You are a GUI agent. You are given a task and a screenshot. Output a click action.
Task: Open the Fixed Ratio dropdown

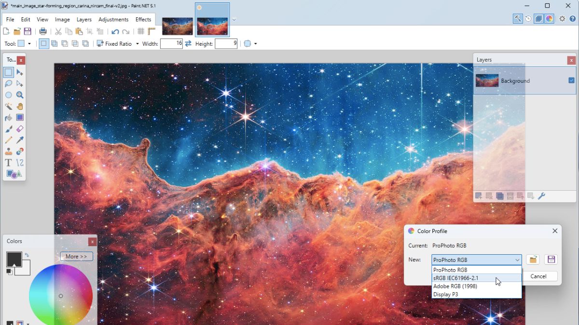(x=118, y=43)
